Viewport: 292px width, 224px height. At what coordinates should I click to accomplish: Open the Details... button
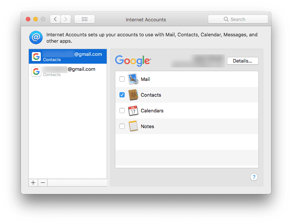click(x=243, y=61)
